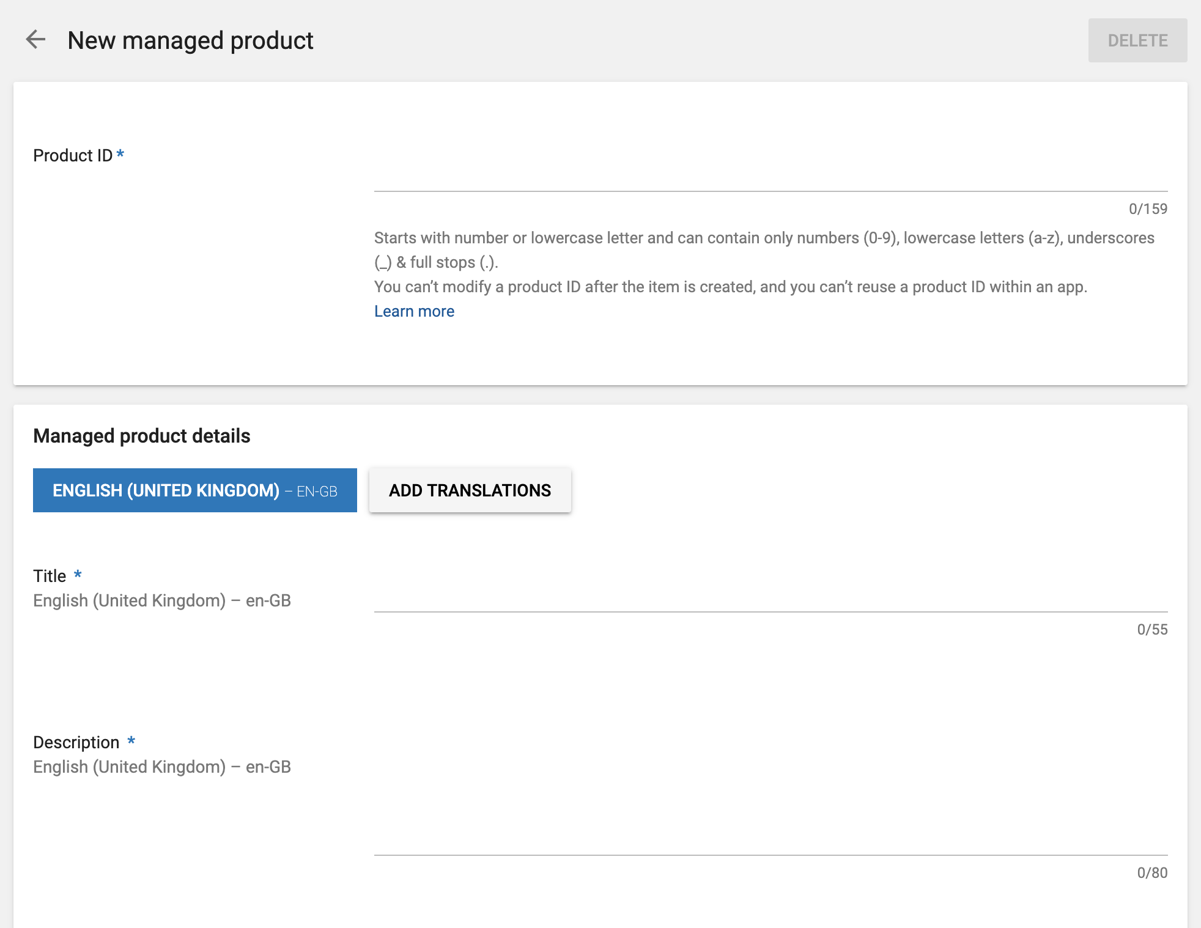This screenshot has width=1201, height=928.
Task: Click the en-GB subtitle under Title
Action: point(162,600)
